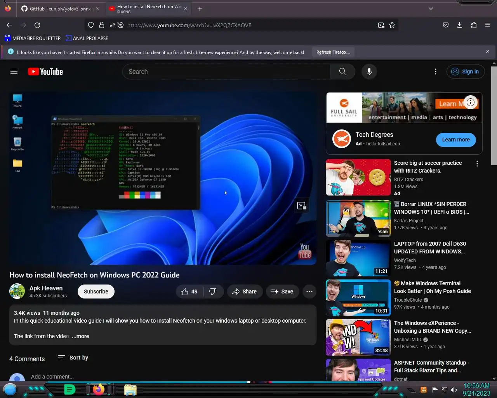
Task: Click the YouTube search magnifier button
Action: click(342, 72)
